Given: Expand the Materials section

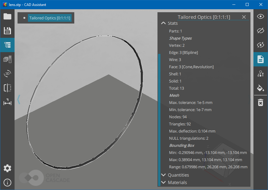Looking at the screenshot, I should click(x=163, y=182).
